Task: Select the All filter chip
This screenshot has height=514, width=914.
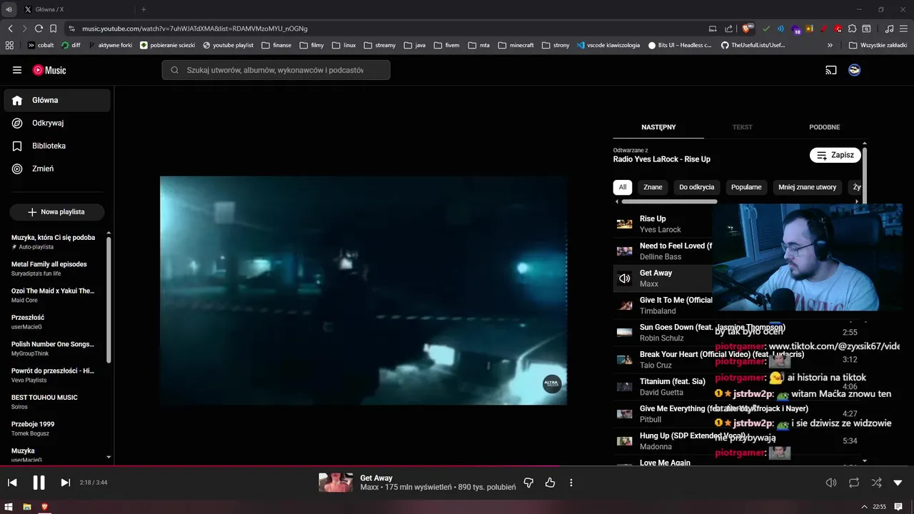Action: coord(623,187)
